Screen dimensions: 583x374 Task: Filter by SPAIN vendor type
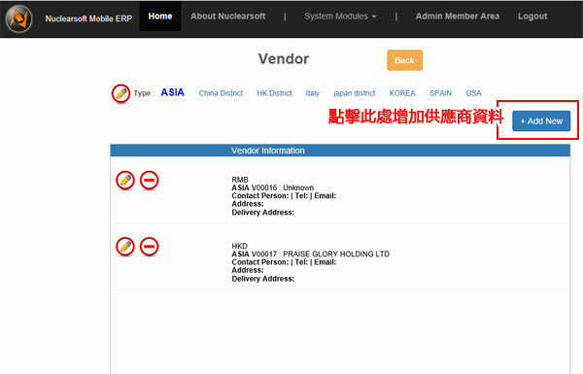[440, 93]
